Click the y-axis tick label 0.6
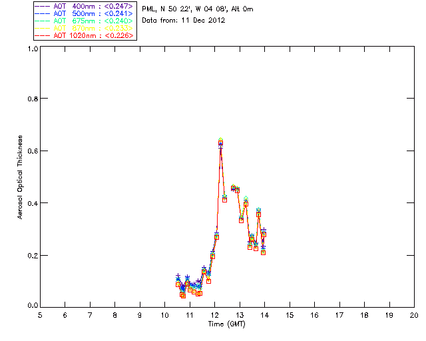 click(33, 151)
